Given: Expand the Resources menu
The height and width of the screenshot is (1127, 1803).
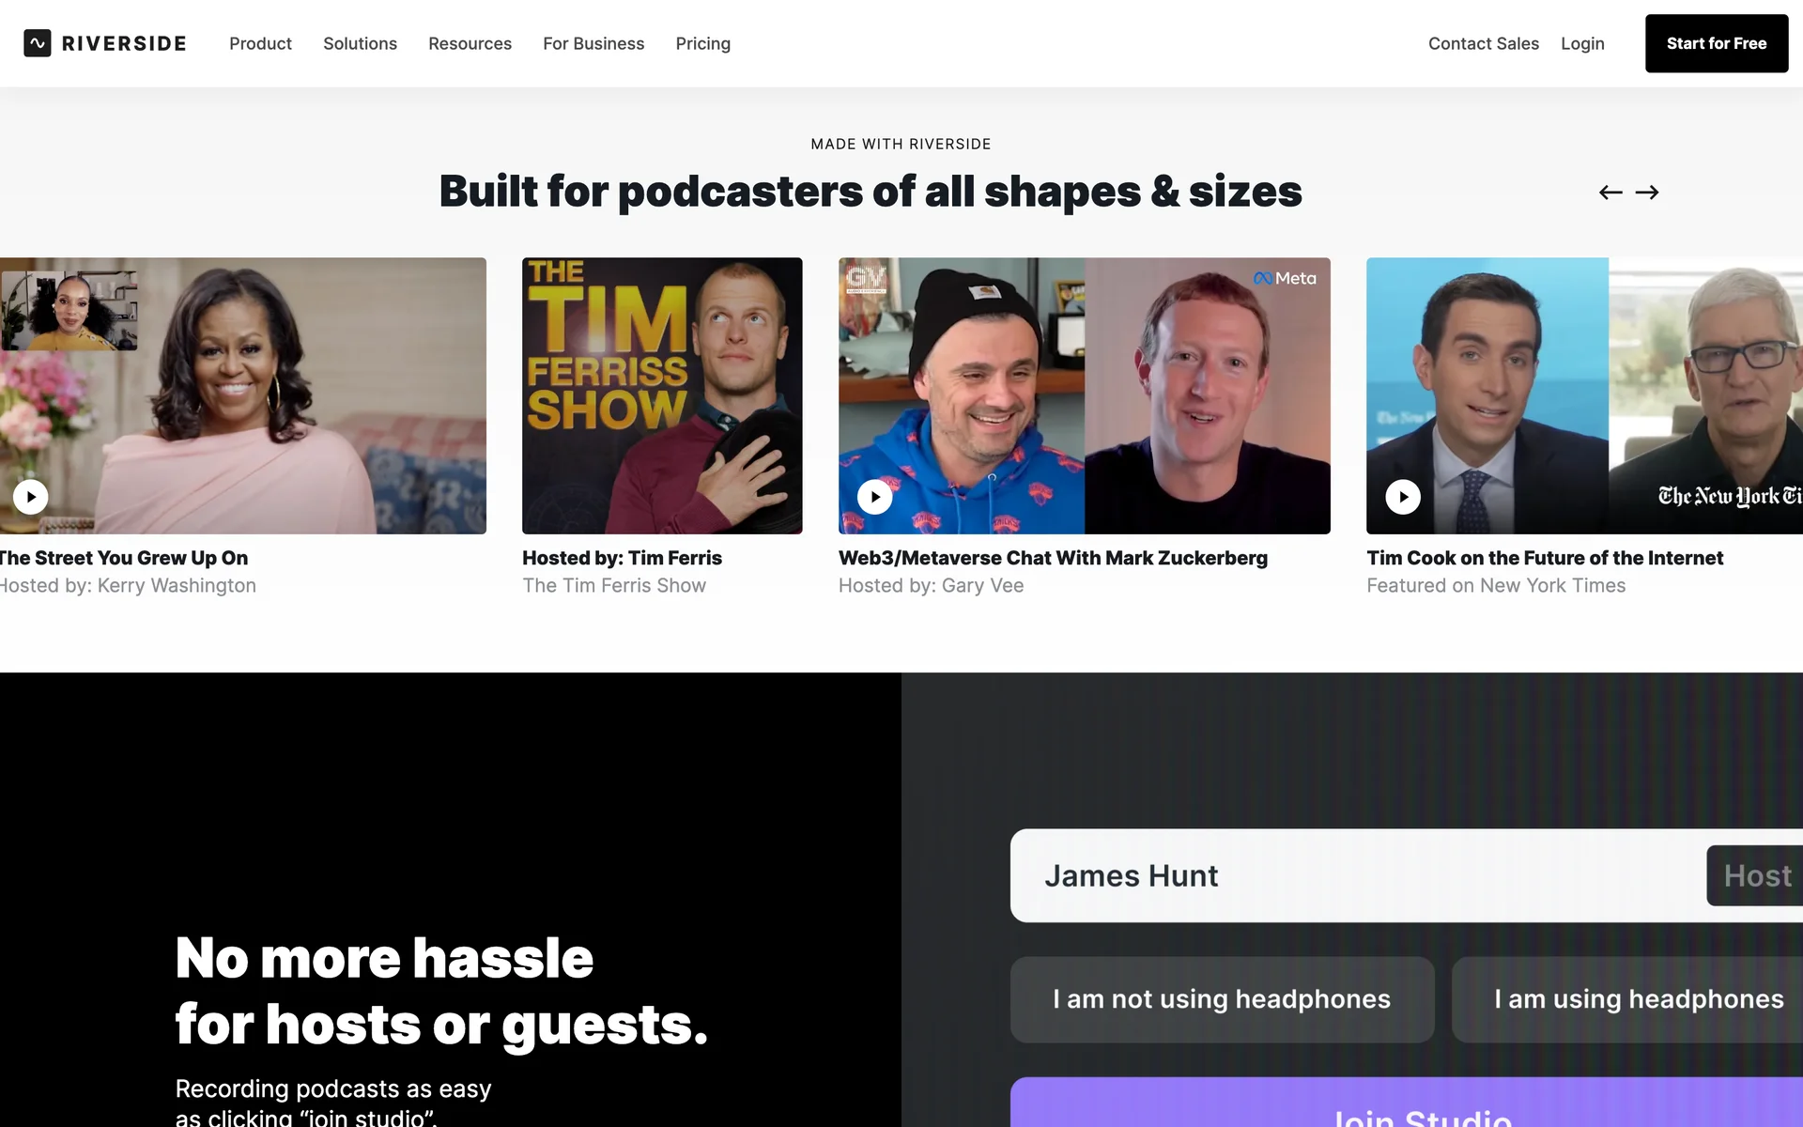Looking at the screenshot, I should 470,43.
